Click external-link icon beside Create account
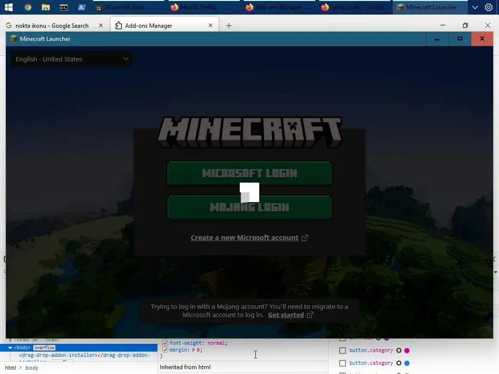The image size is (499, 374). (305, 238)
